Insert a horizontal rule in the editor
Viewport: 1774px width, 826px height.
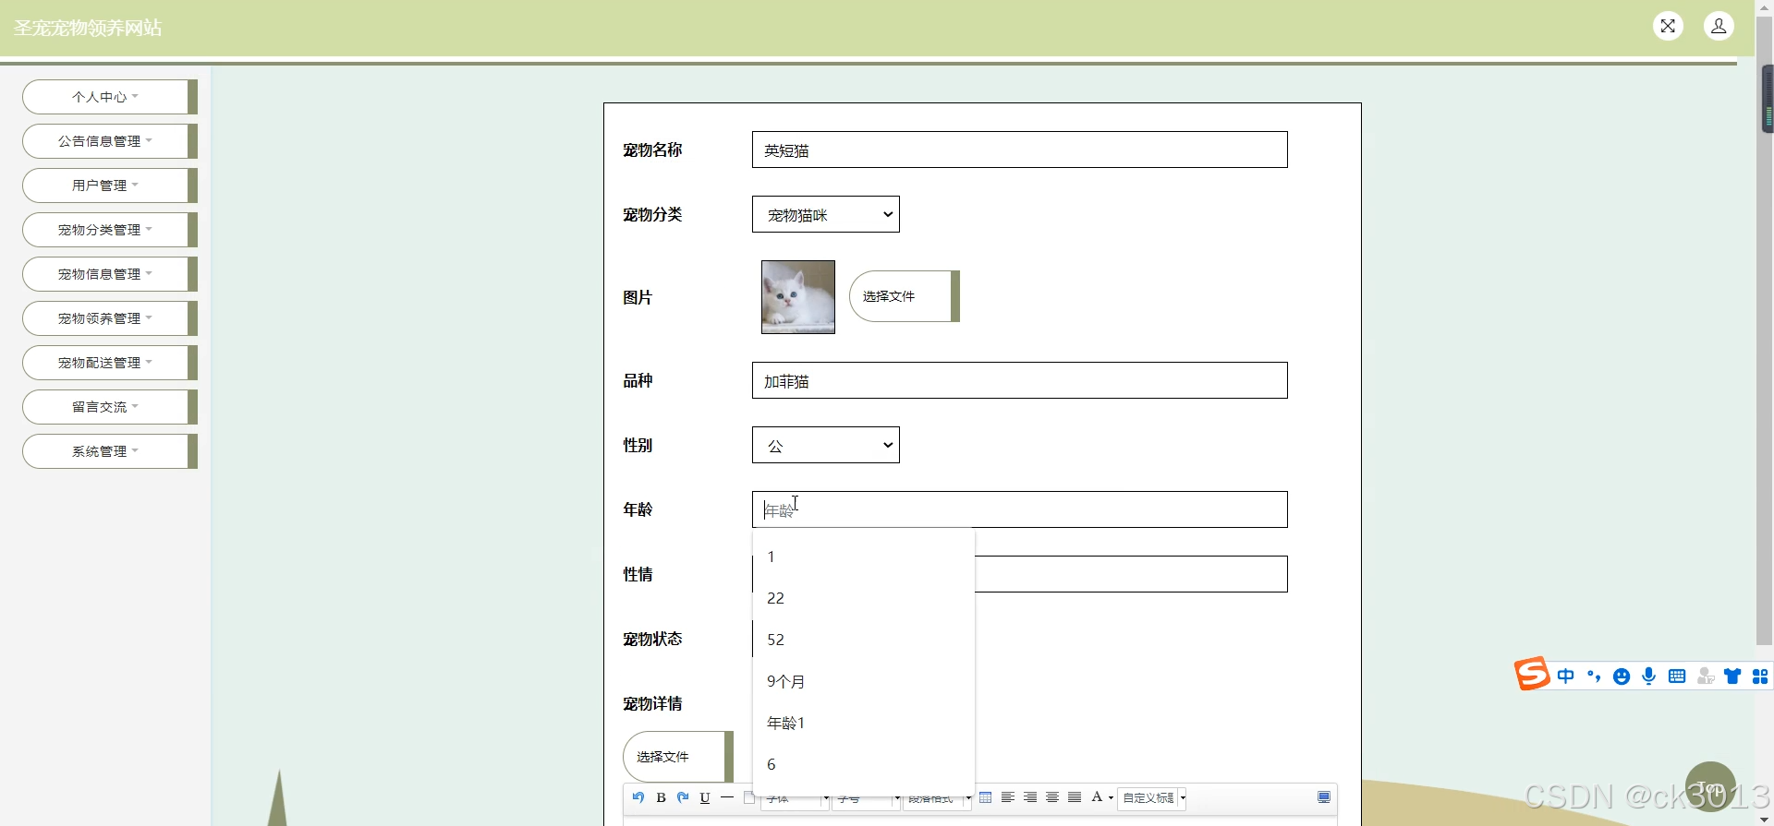727,797
